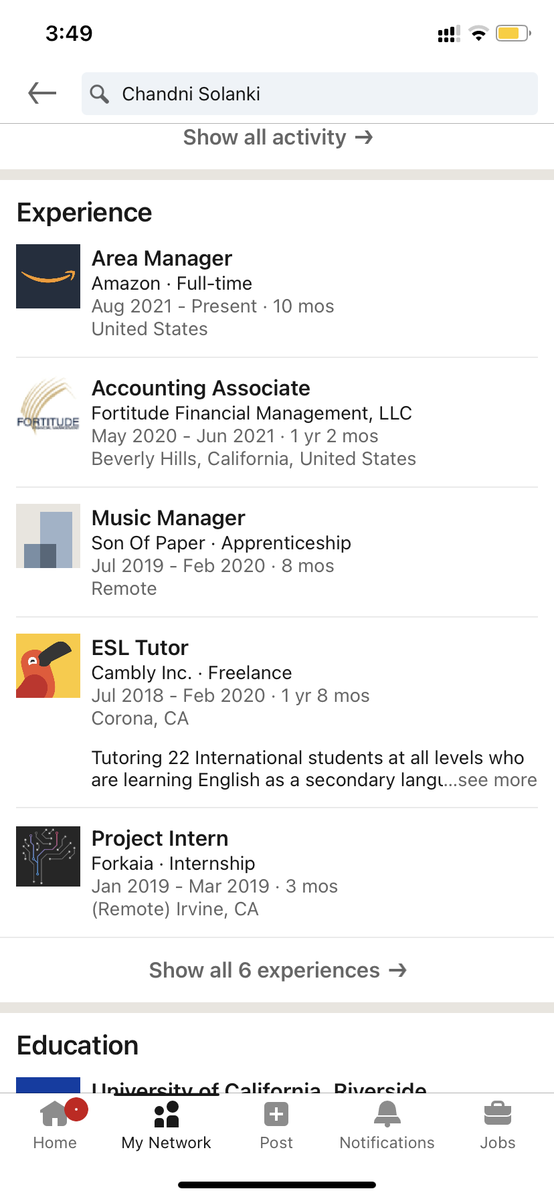Open the Jobs briefcase icon
This screenshot has height=1199, width=554.
click(x=498, y=1114)
